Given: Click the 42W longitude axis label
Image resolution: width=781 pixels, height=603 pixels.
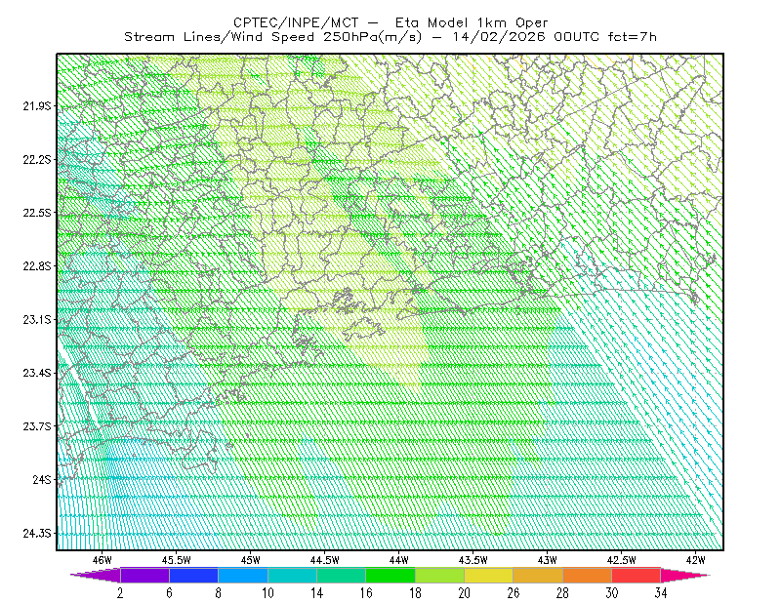Looking at the screenshot, I should click(x=696, y=560).
